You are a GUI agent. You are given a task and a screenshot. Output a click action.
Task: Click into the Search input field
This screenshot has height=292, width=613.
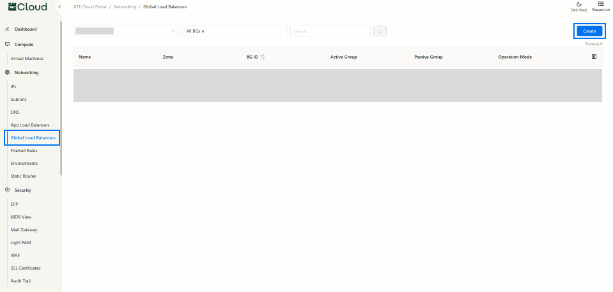[330, 31]
